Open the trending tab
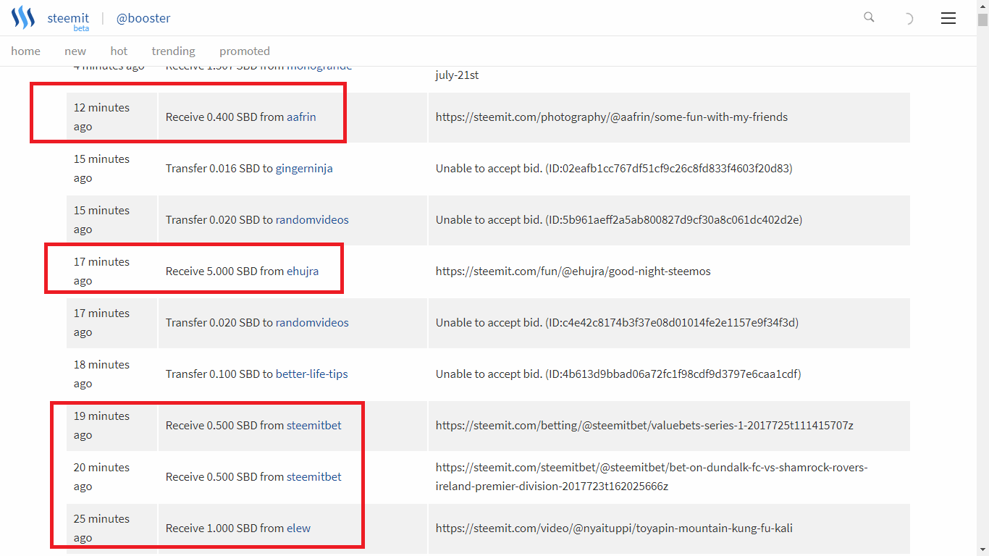 tap(173, 51)
